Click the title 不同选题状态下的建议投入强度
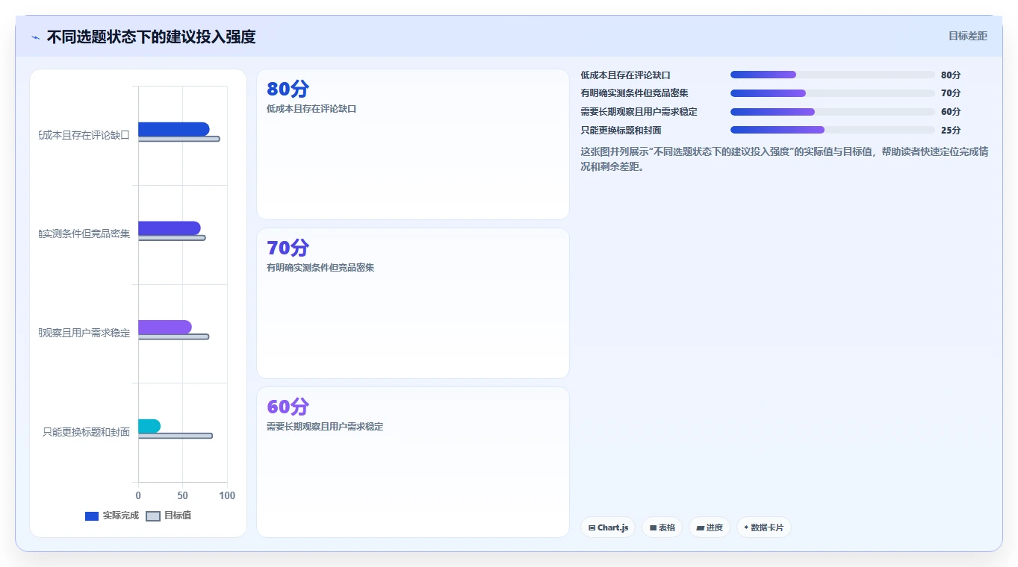 pos(152,37)
